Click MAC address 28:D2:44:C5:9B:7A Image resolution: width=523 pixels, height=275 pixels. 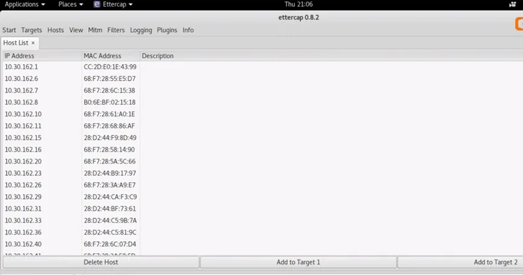[x=110, y=221]
